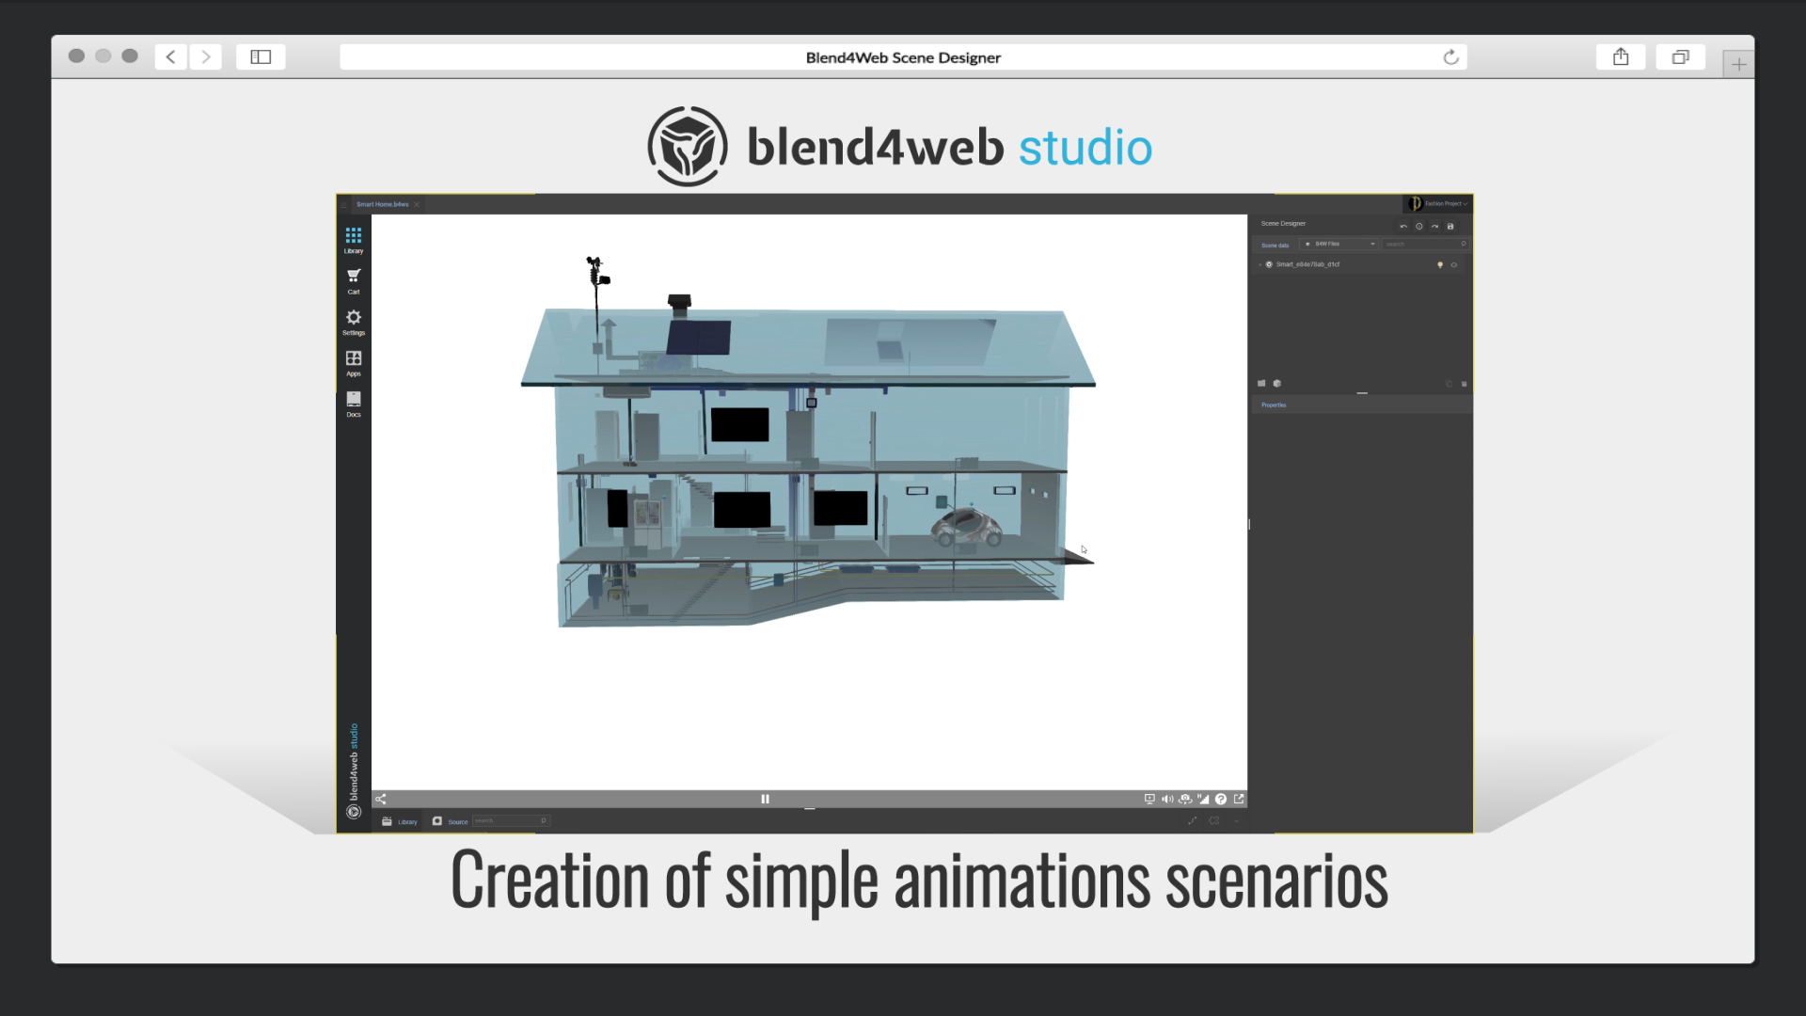
Task: Open the Fashion Project dropdown
Action: [x=1438, y=203]
